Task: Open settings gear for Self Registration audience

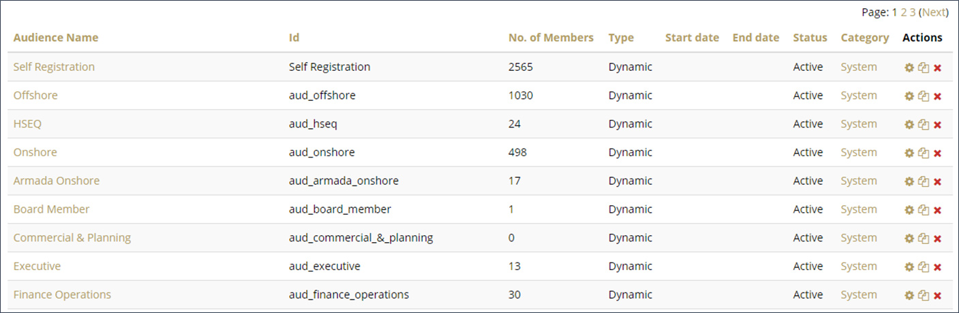Action: tap(909, 68)
